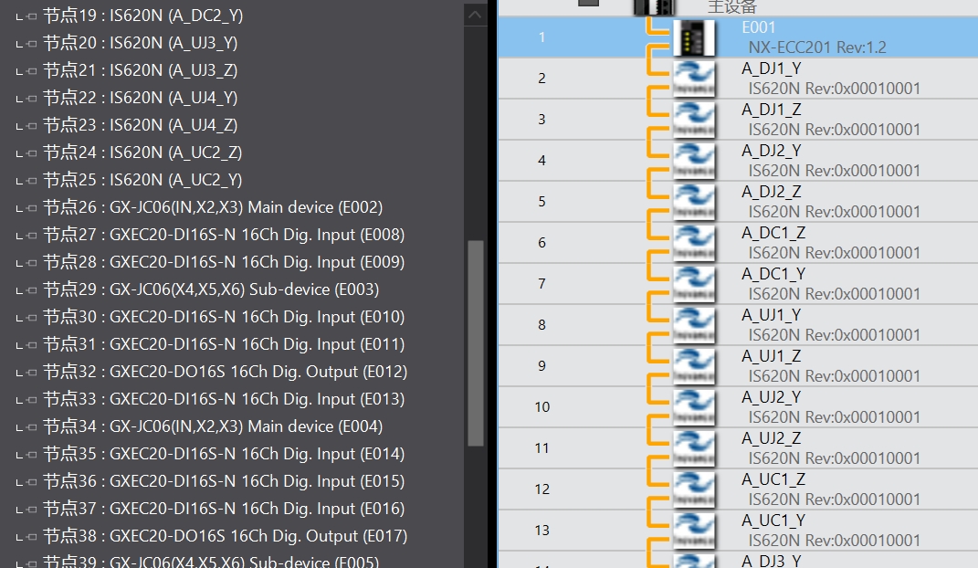Select tree row 节点37 Dig. Input (E016)
This screenshot has height=568, width=978.
(224, 510)
